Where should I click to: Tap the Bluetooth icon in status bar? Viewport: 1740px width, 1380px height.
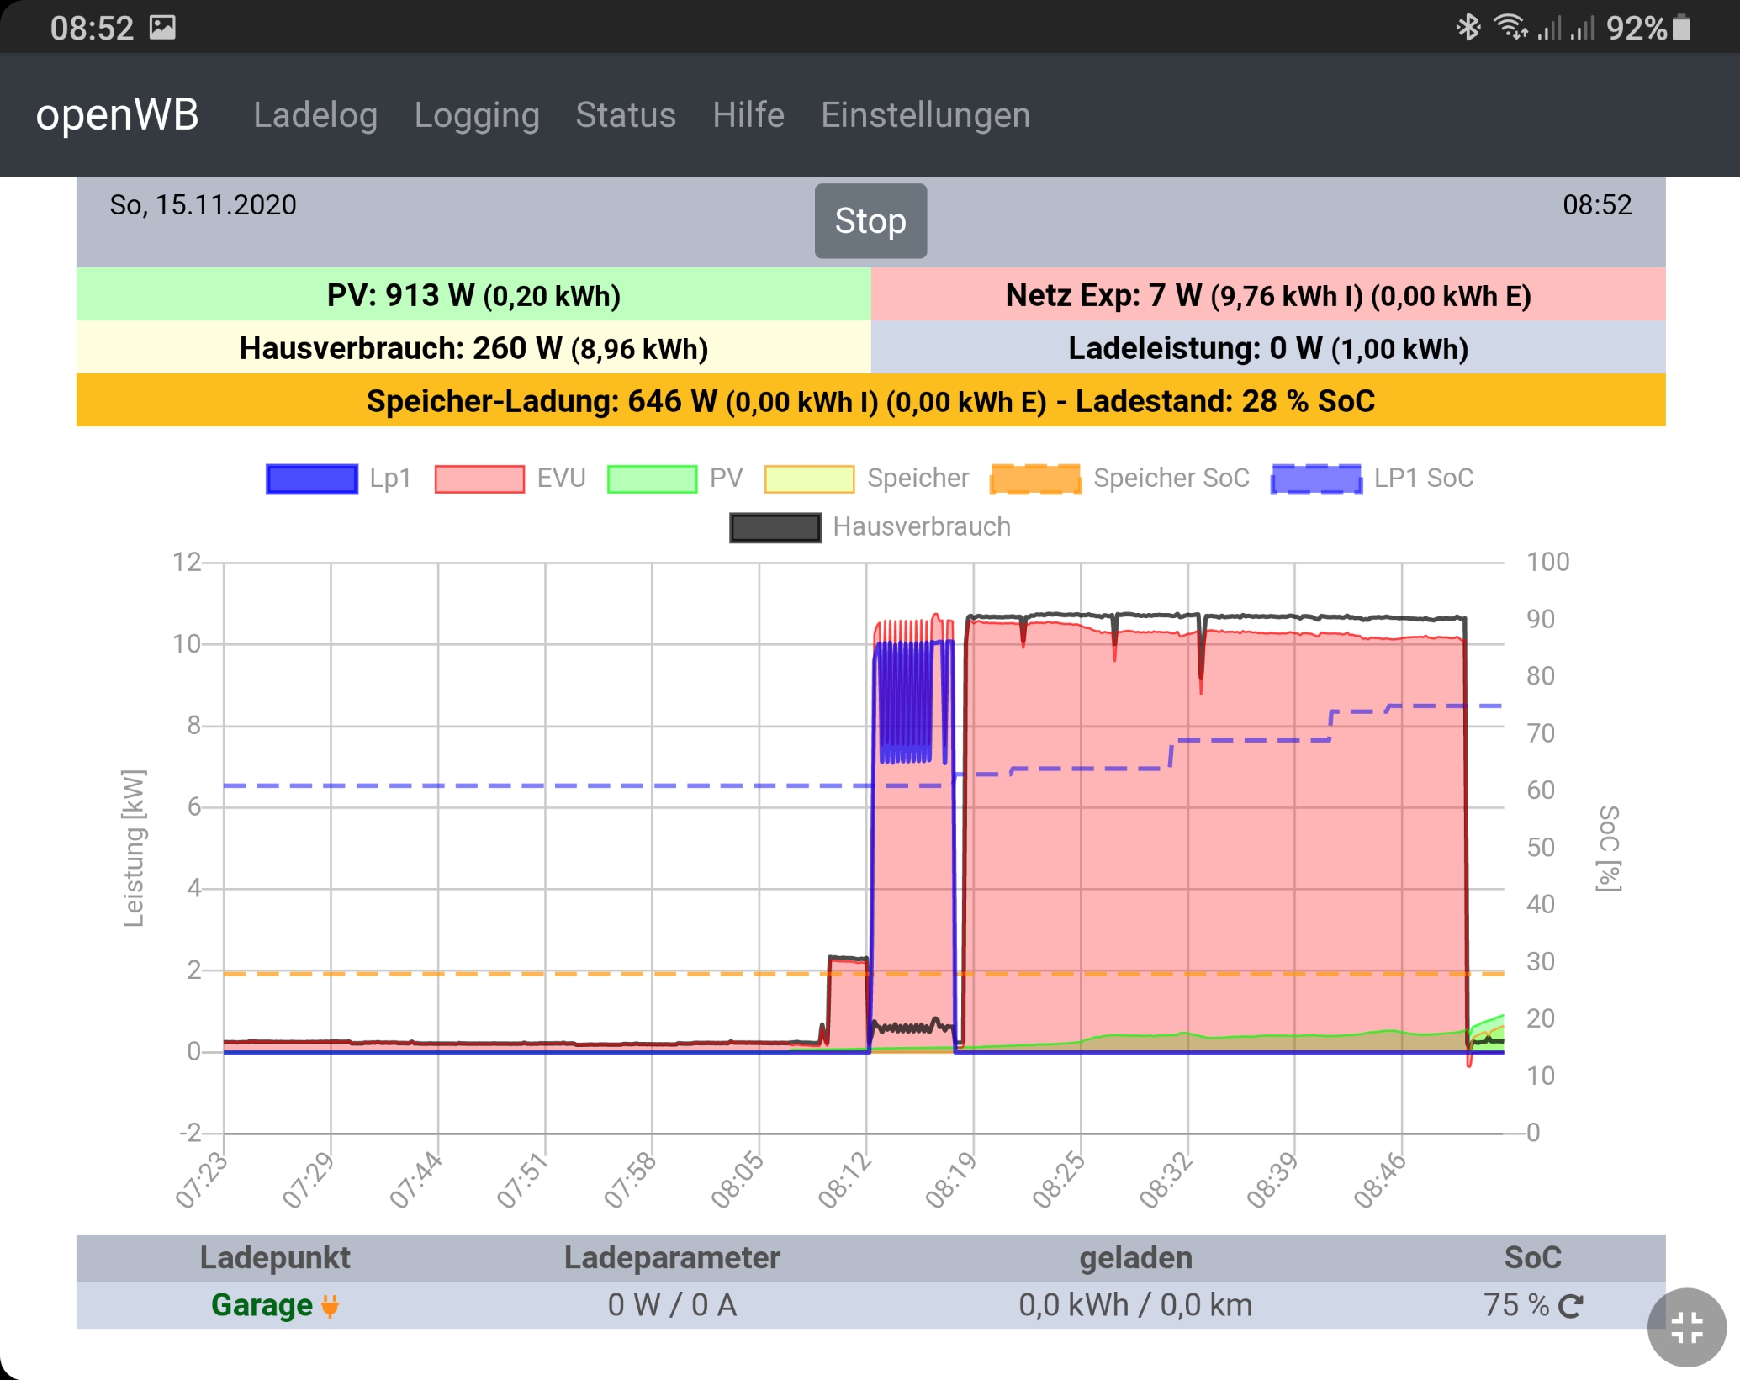point(1468,28)
